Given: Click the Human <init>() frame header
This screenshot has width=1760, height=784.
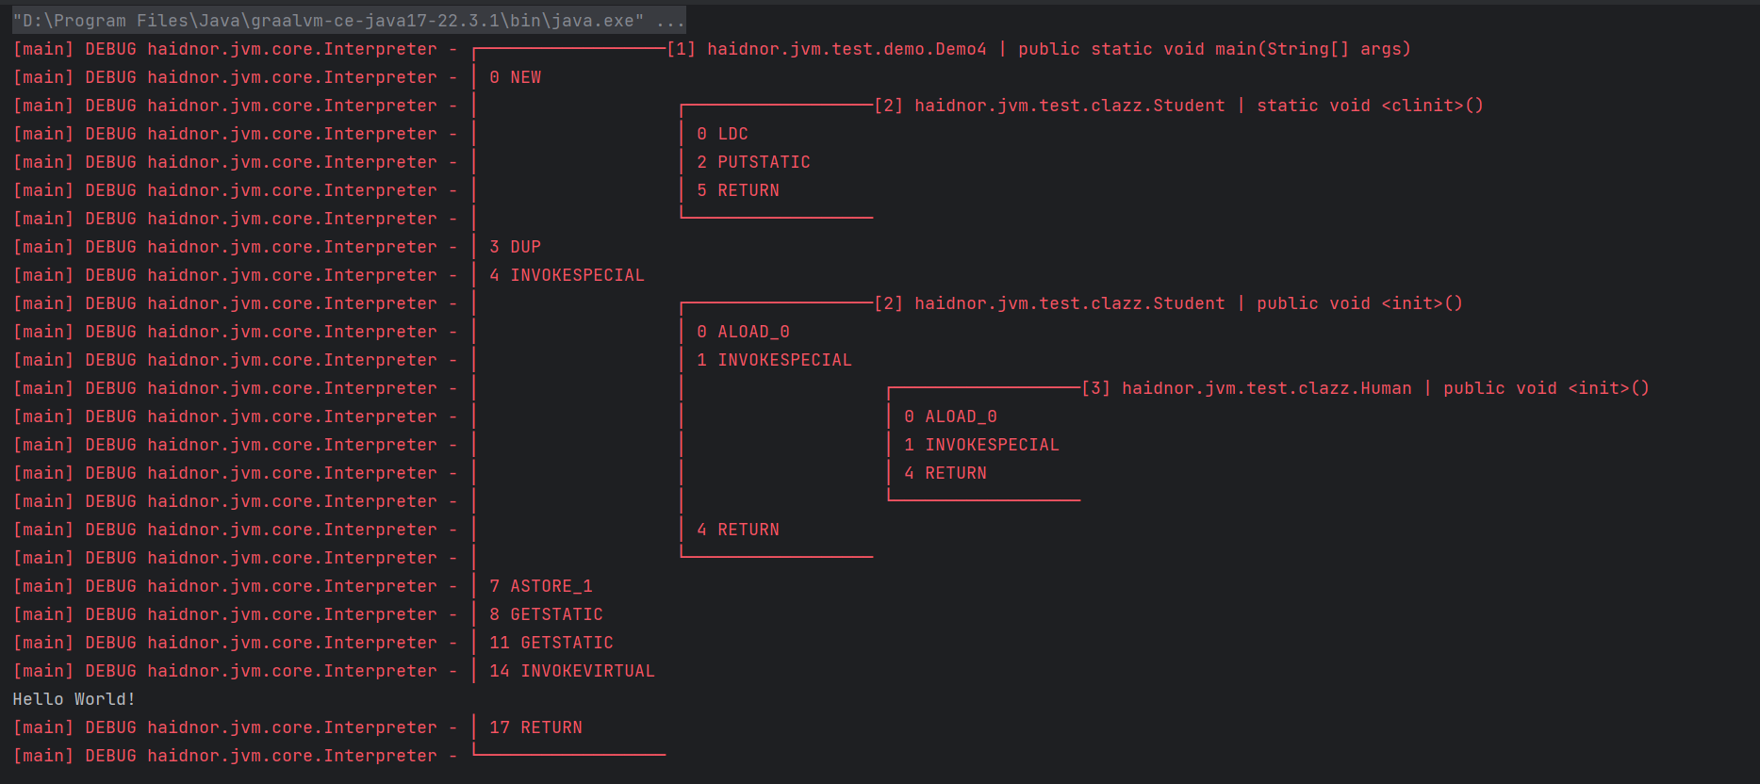Looking at the screenshot, I should point(1365,388).
